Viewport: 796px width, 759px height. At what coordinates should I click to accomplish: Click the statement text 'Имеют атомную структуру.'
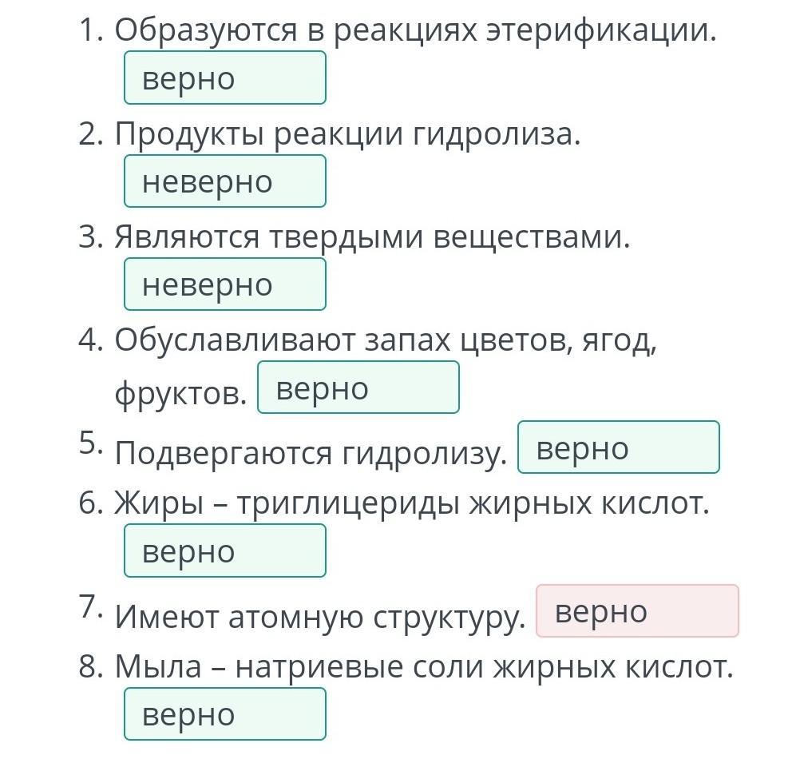tap(320, 616)
